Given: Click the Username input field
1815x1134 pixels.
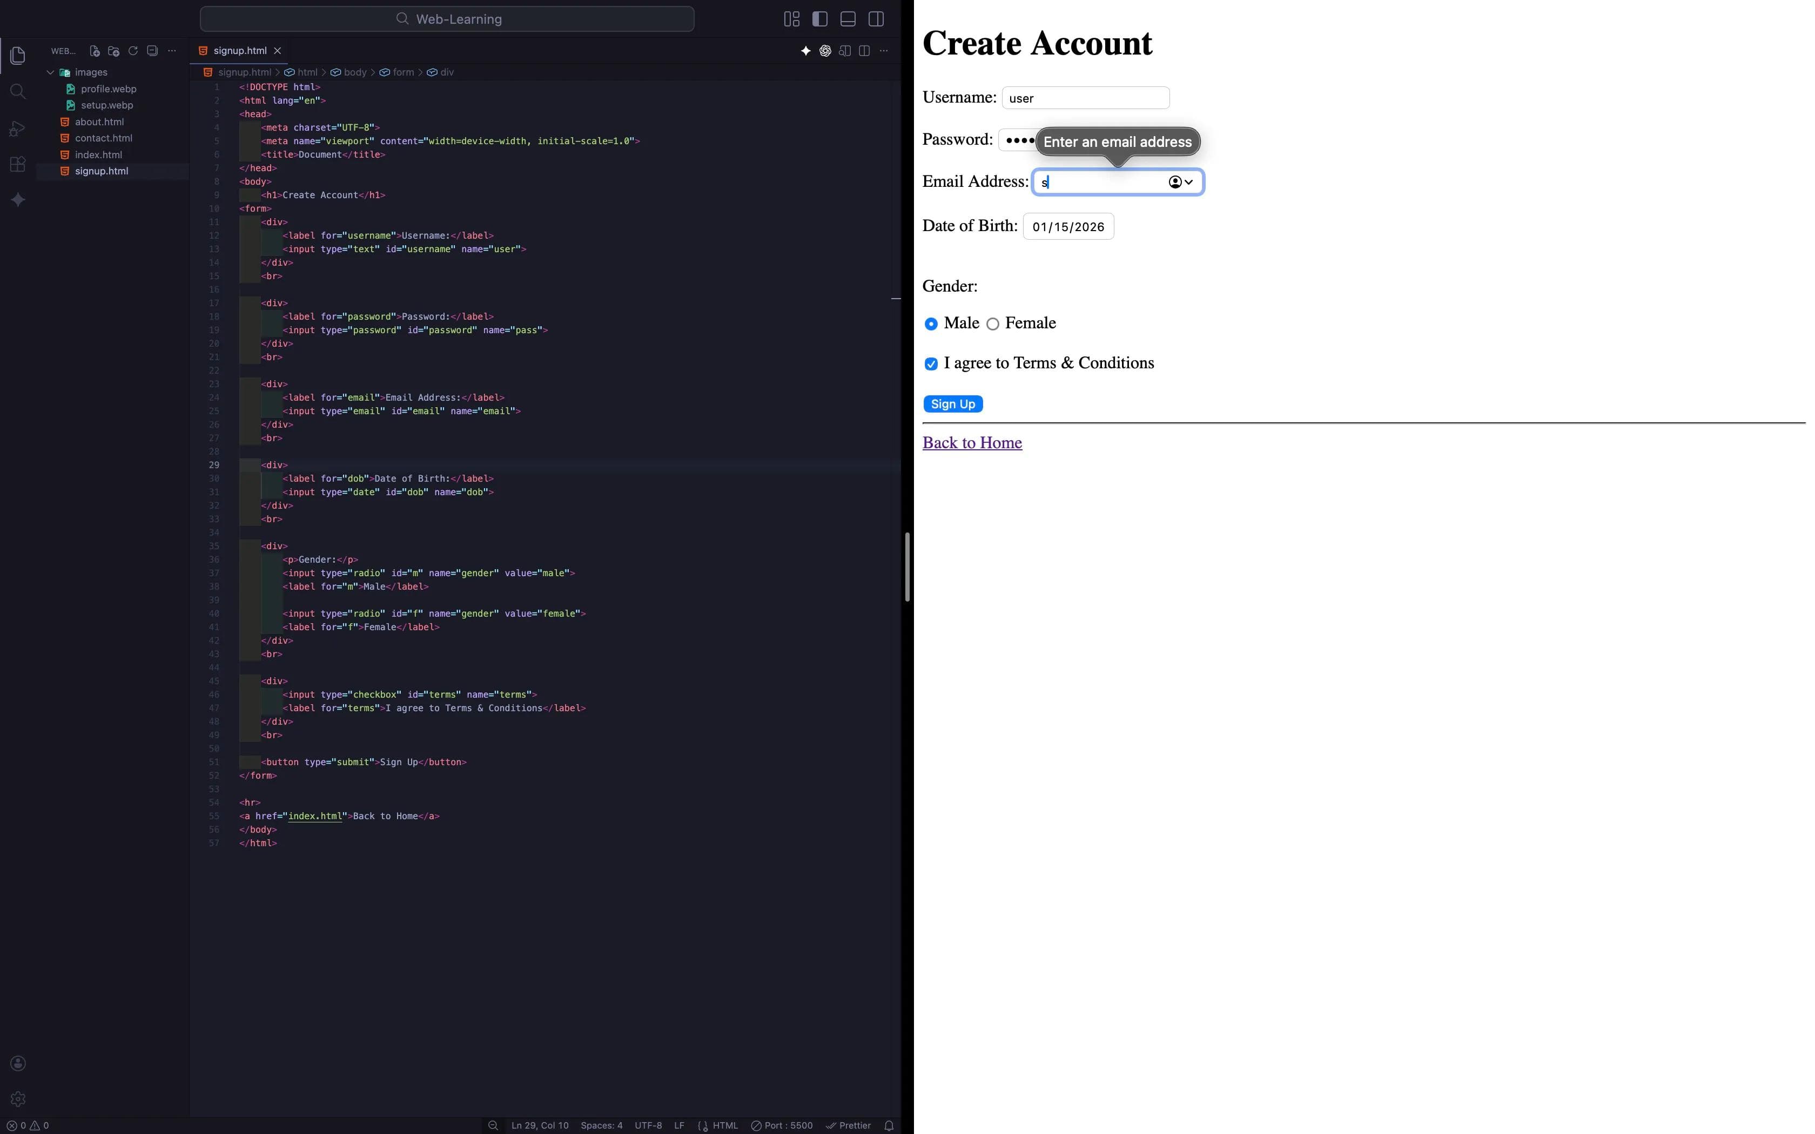Looking at the screenshot, I should 1085,98.
